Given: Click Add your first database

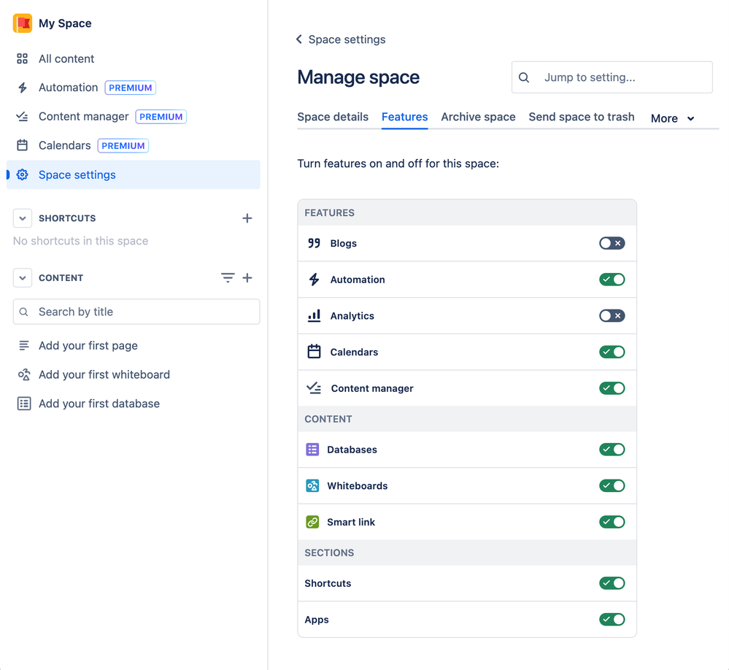Looking at the screenshot, I should point(99,404).
